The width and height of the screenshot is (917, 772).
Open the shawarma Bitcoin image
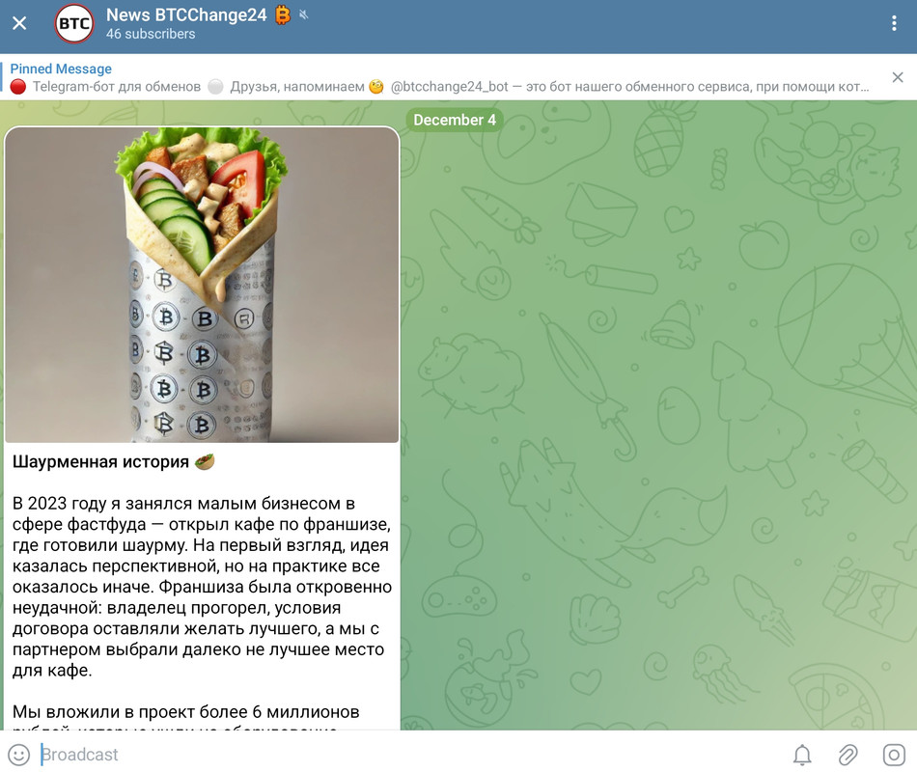202,285
